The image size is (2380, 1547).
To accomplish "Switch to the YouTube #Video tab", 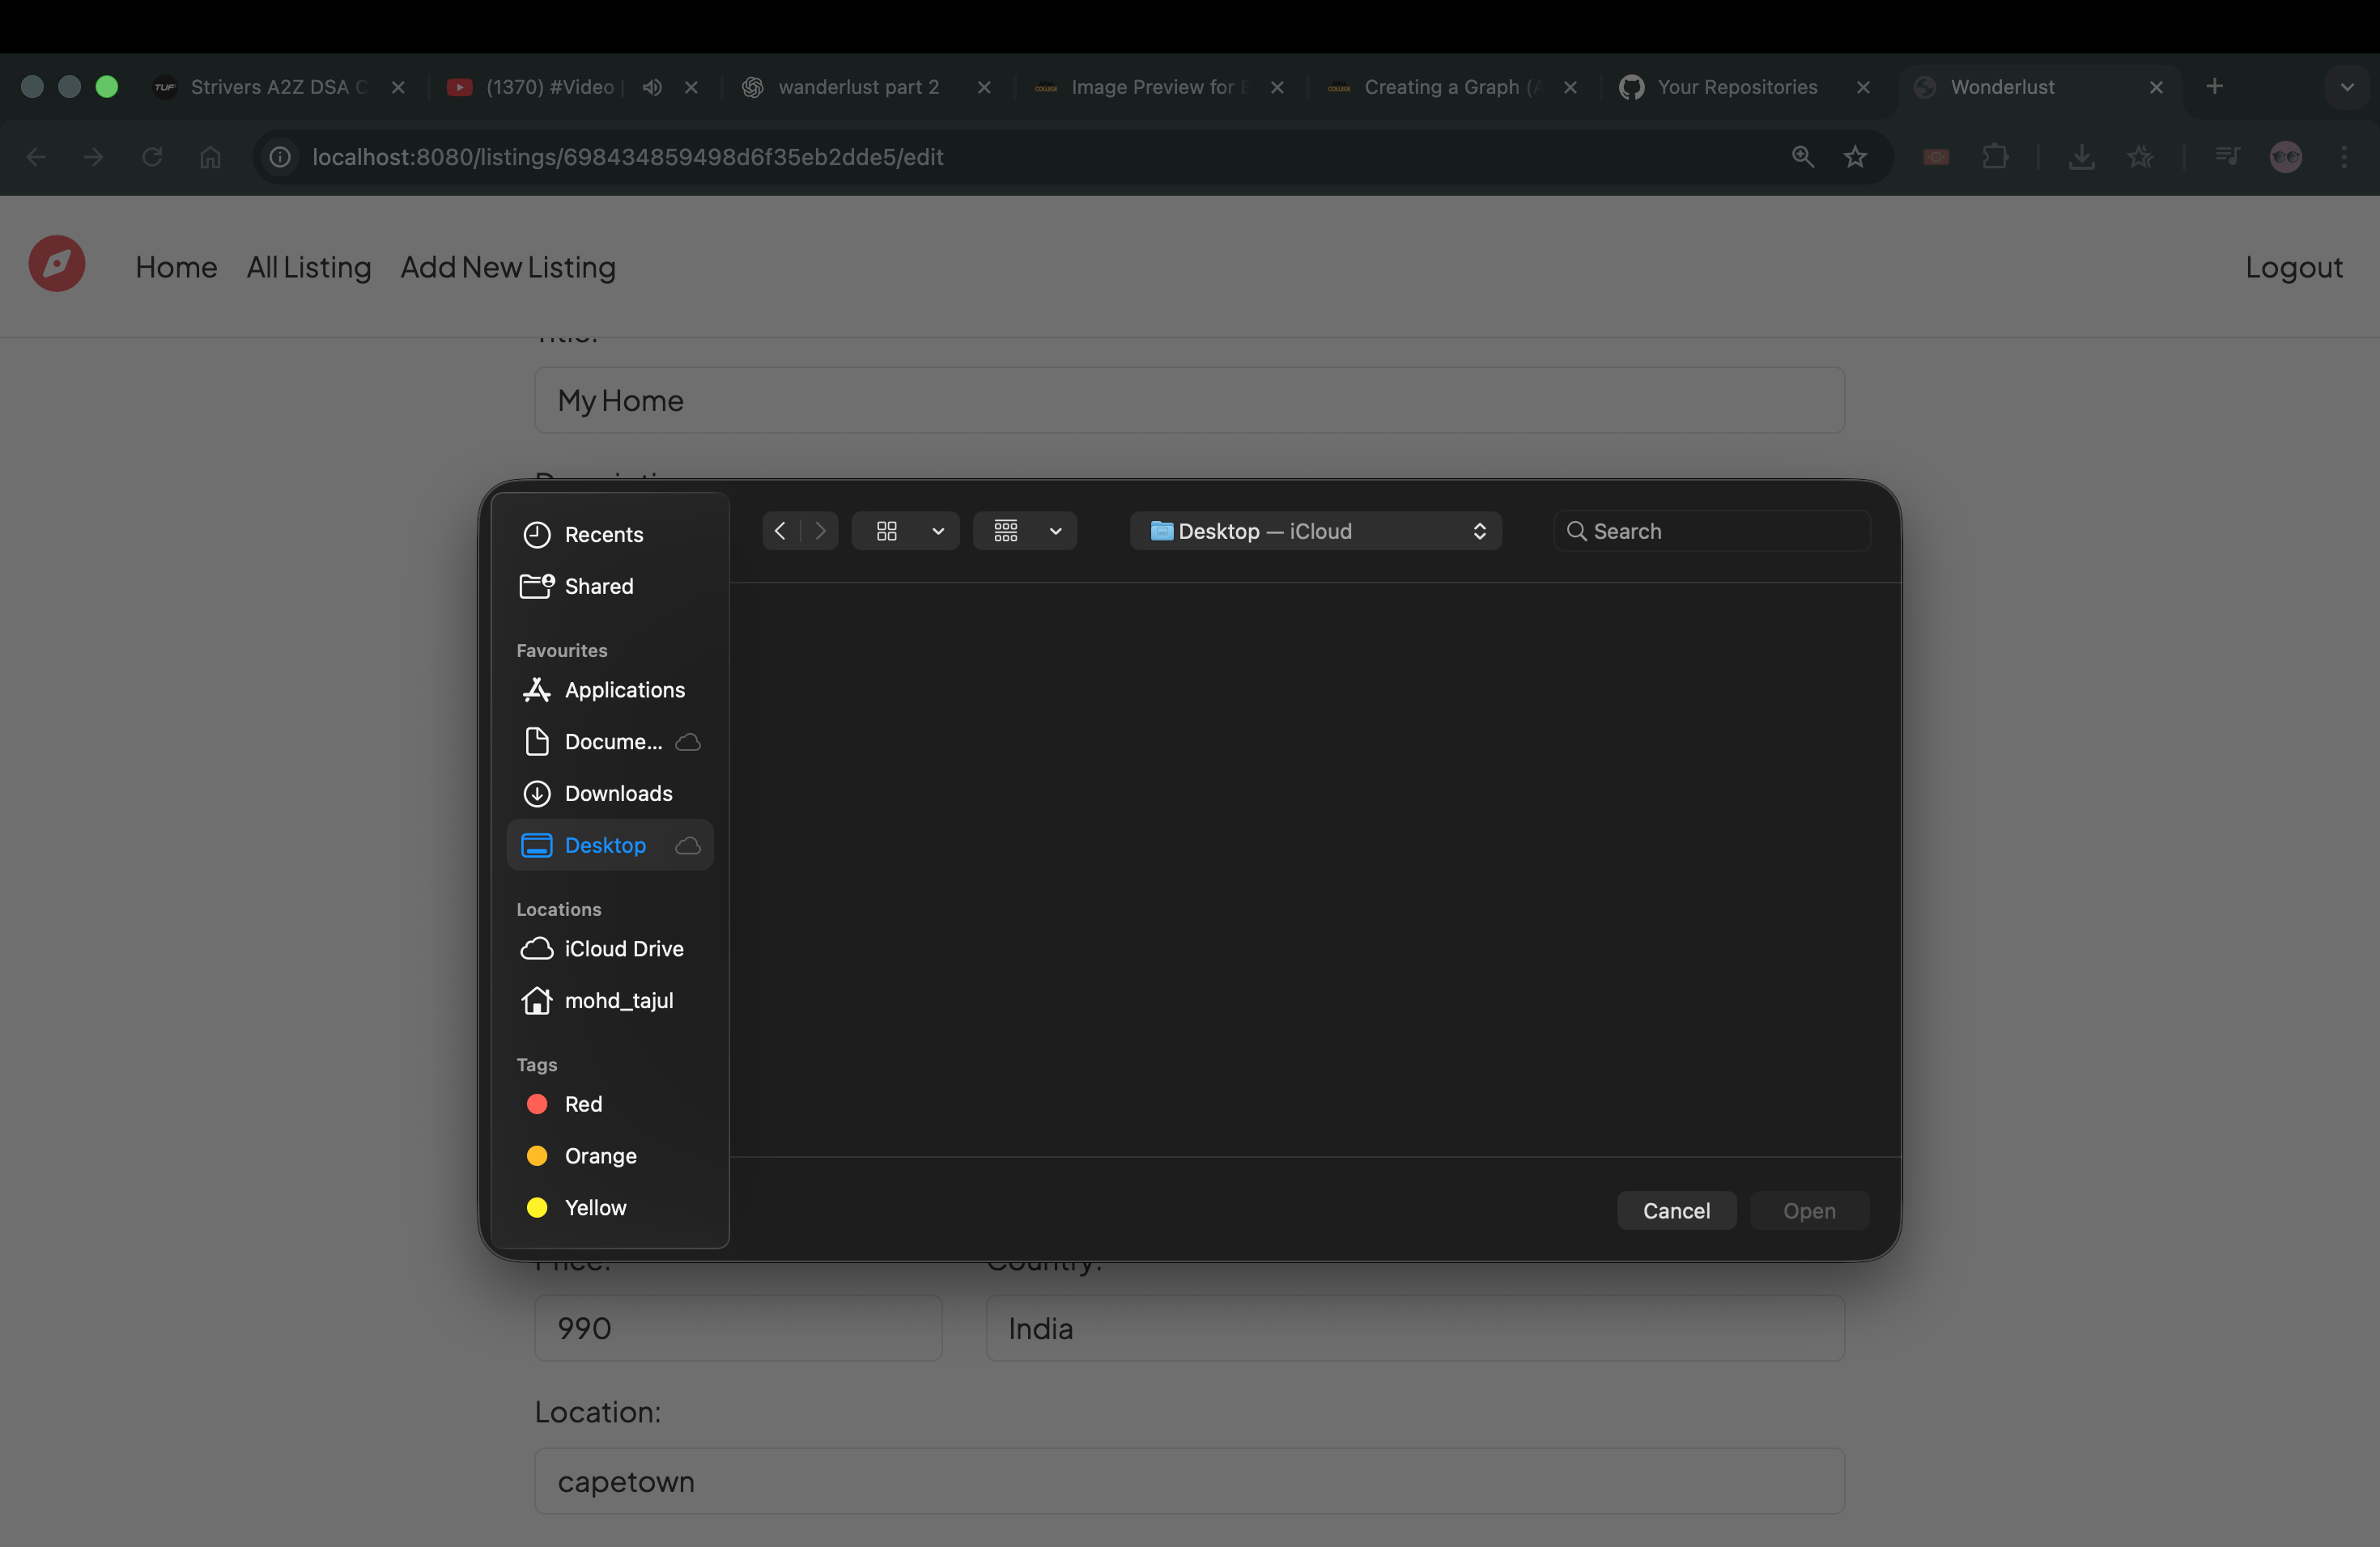I will (x=550, y=87).
